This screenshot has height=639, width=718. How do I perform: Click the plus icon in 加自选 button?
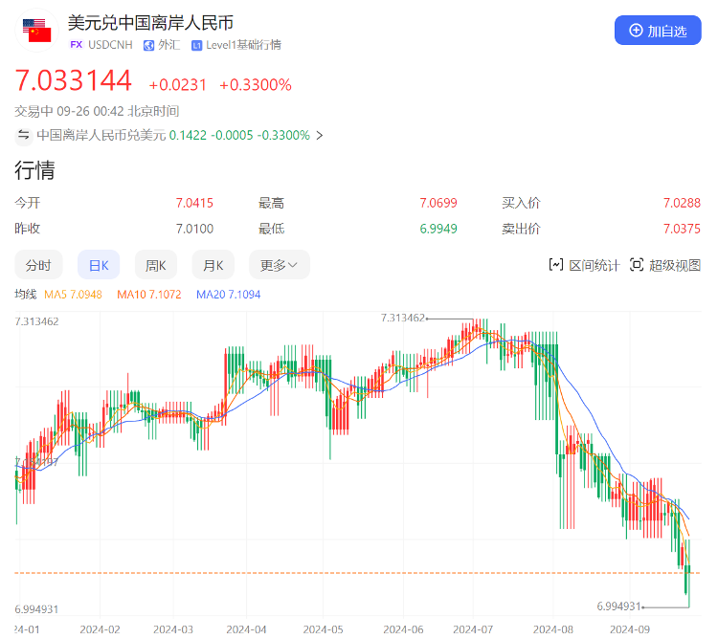[636, 31]
